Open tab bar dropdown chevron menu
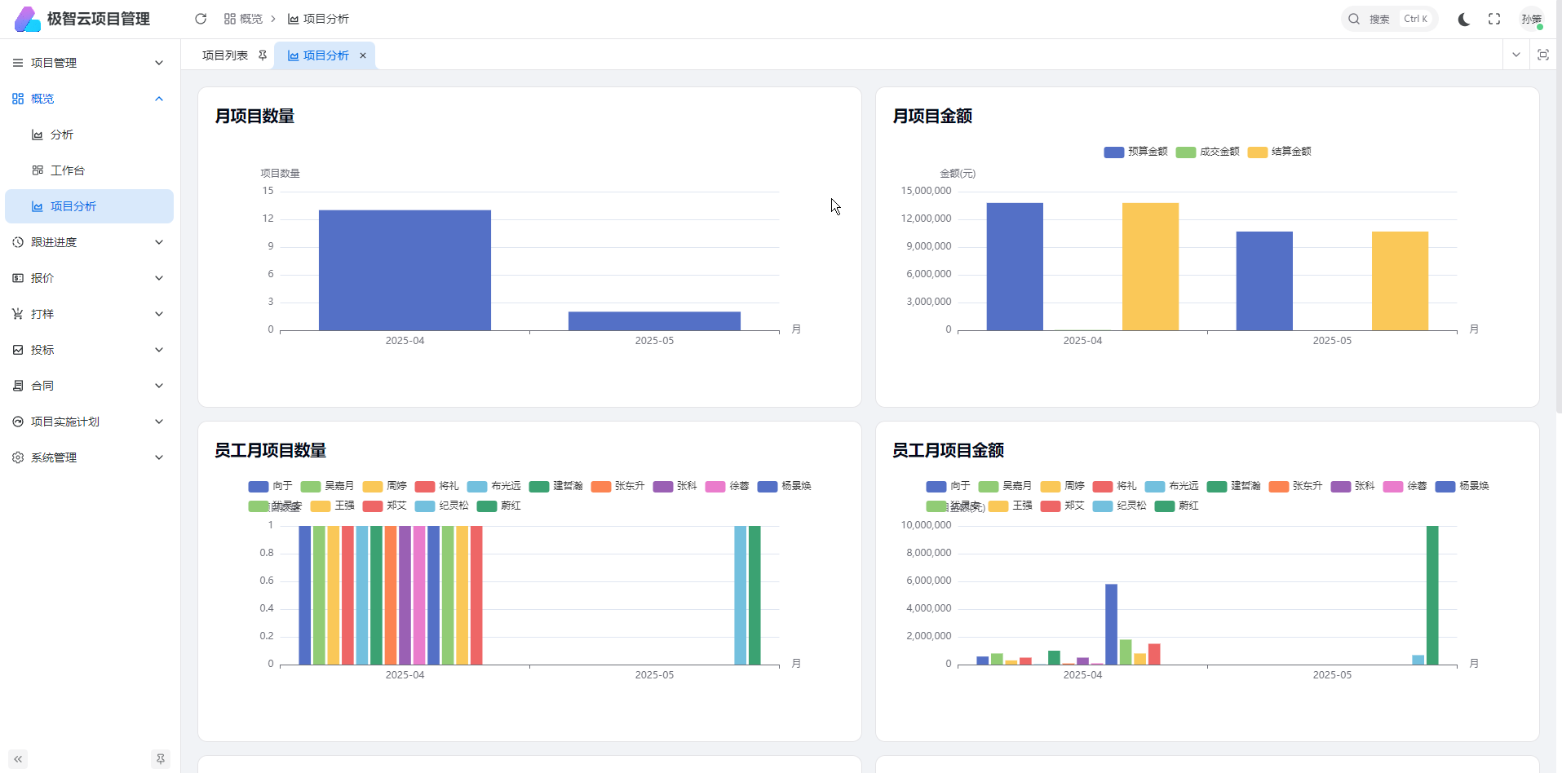Image resolution: width=1562 pixels, height=773 pixels. pos(1516,55)
